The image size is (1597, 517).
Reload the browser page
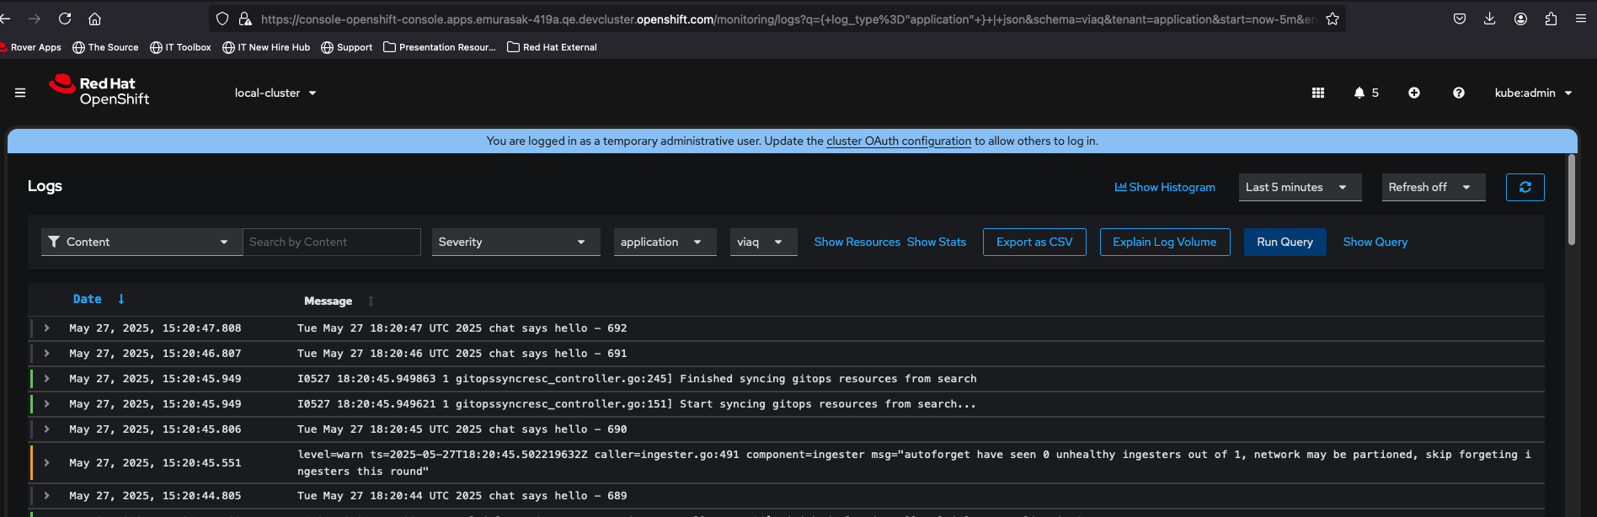(65, 19)
